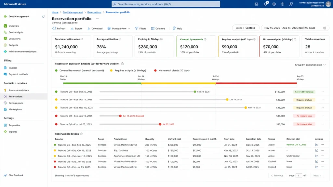Click info icon next to Expiring in 90 days
Image resolution: width=333 pixels, height=187 pixels.
[161, 39]
